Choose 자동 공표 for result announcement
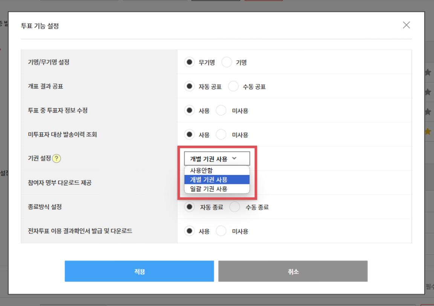Screen dimensions: 434x306 click(189, 87)
